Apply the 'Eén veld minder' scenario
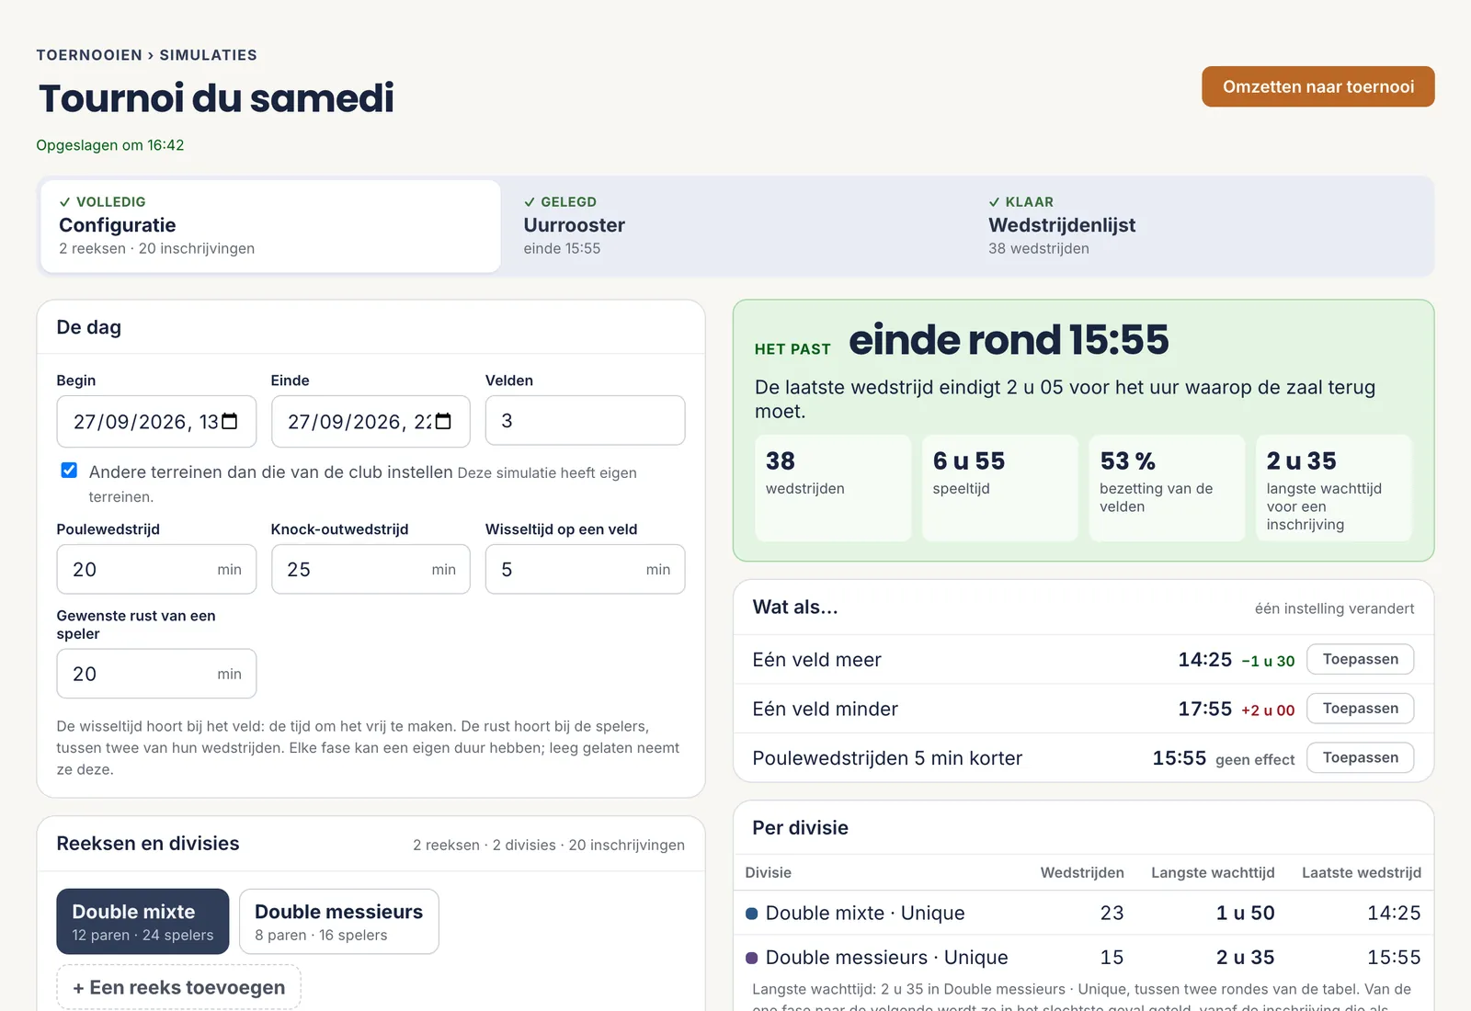This screenshot has width=1471, height=1011. 1360,709
